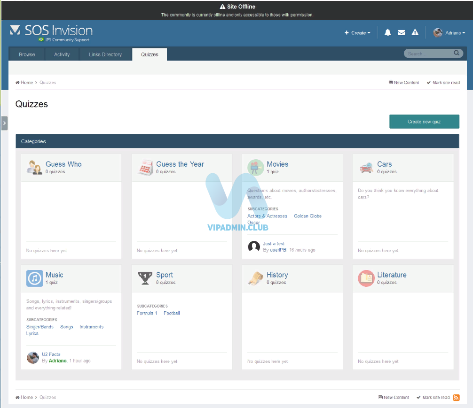Open the Oscar subcategory

click(x=254, y=223)
